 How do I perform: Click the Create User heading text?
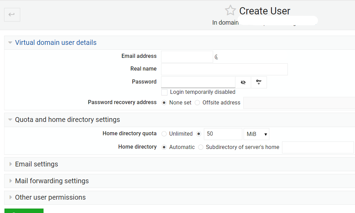(x=265, y=11)
